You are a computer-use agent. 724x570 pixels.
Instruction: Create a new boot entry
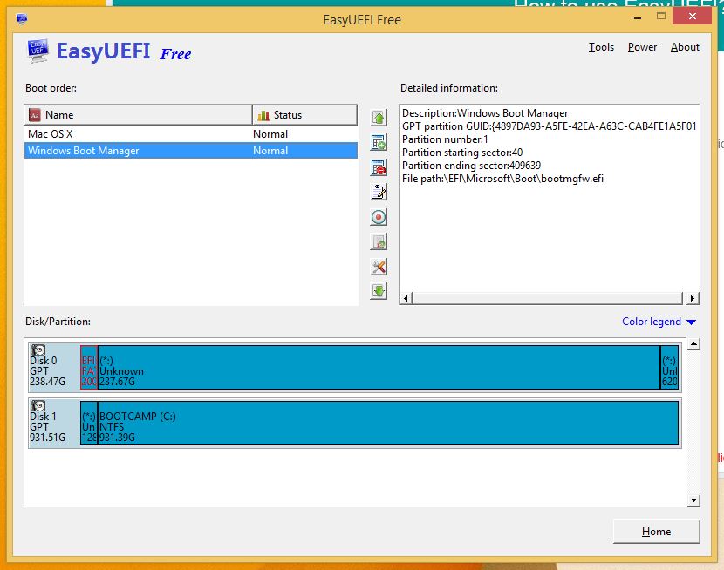coord(379,143)
